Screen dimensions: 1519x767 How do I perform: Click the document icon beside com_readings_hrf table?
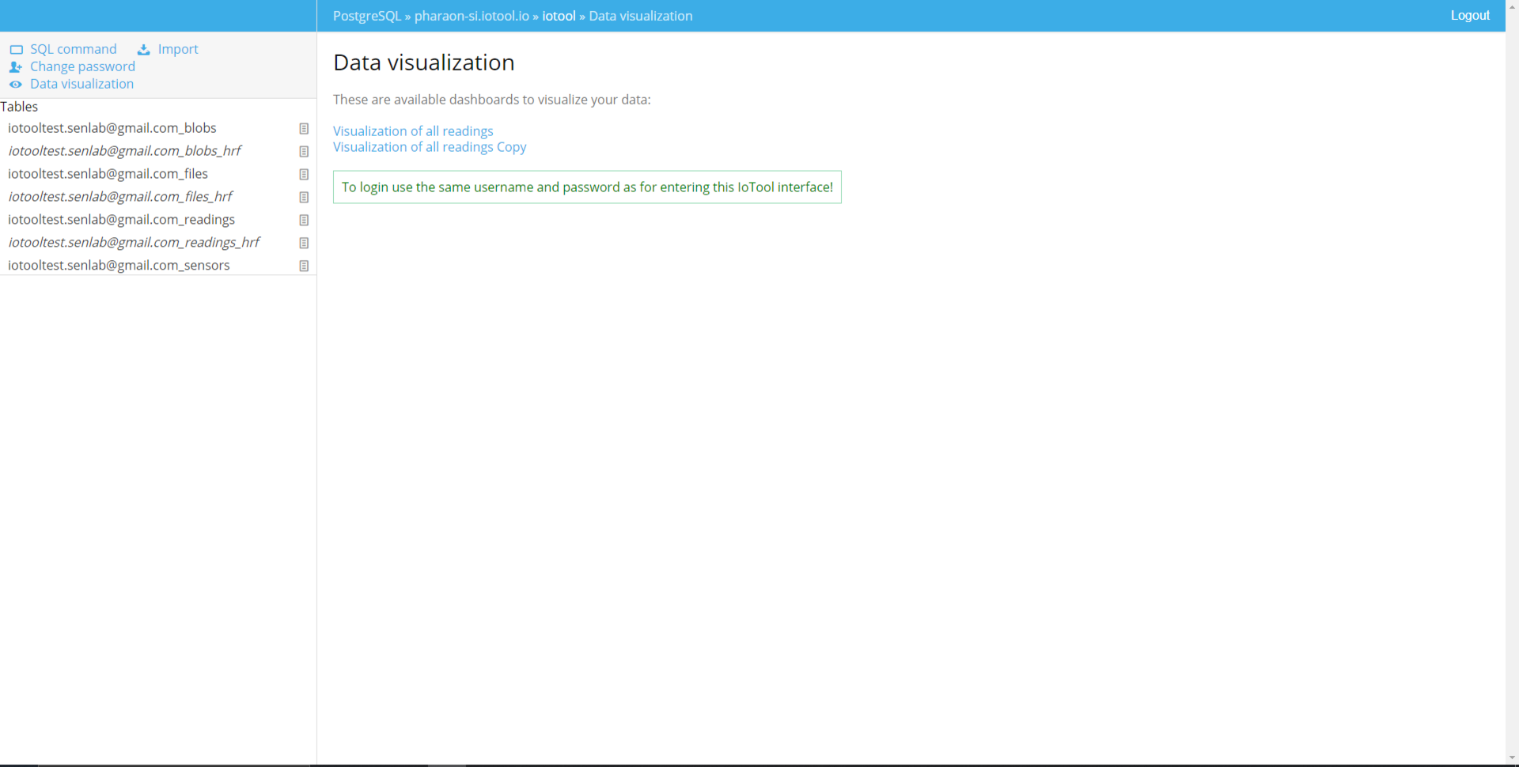(304, 243)
